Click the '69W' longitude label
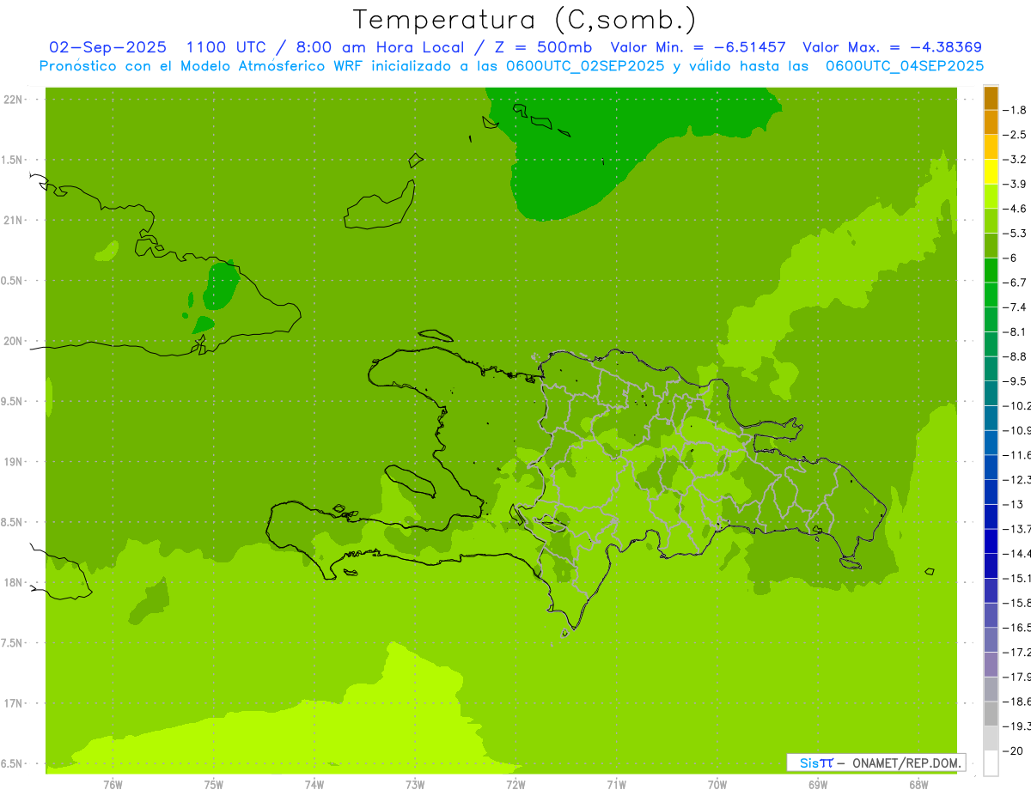The image size is (1031, 796). [x=818, y=784]
